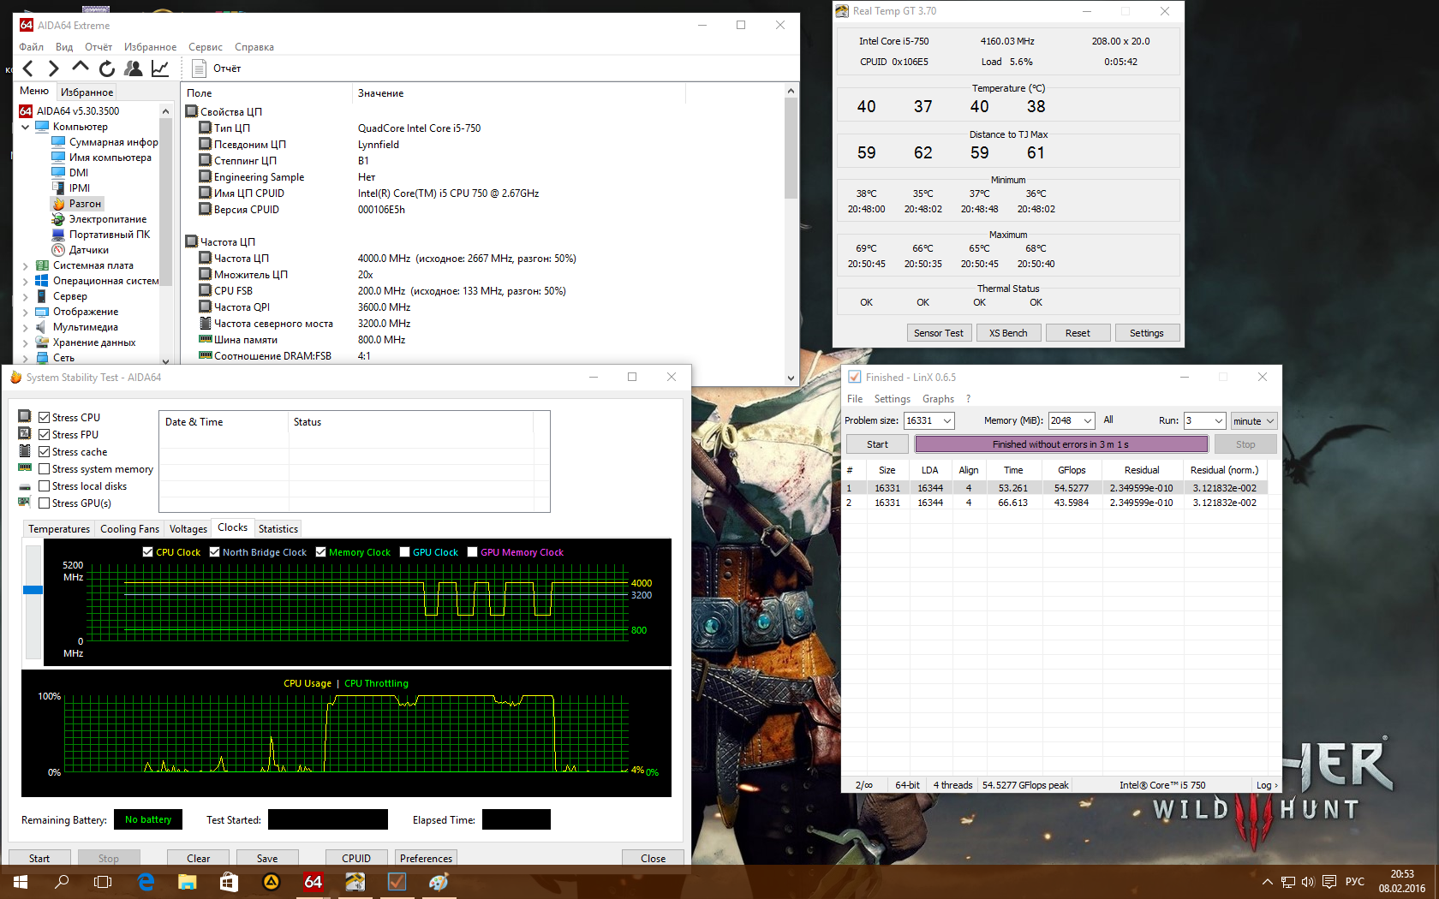Screen dimensions: 1439x899
Task: Click Preferences in System Stability Test
Action: click(x=426, y=858)
